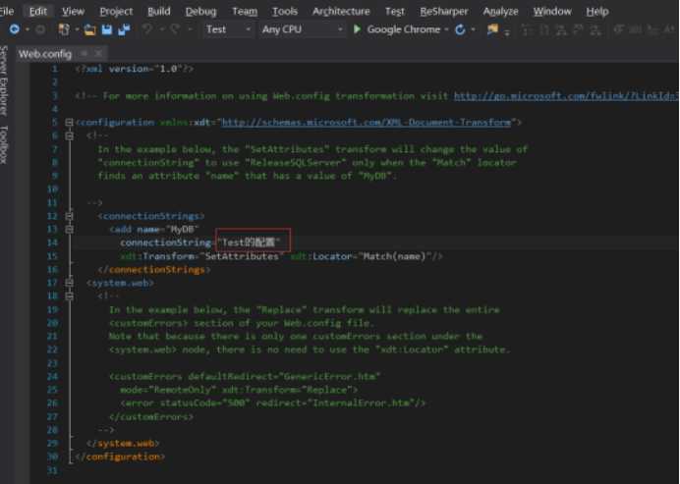Viewport: 680px width, 484px height.
Task: Open the Test solution configuration dropdown
Action: 228,29
